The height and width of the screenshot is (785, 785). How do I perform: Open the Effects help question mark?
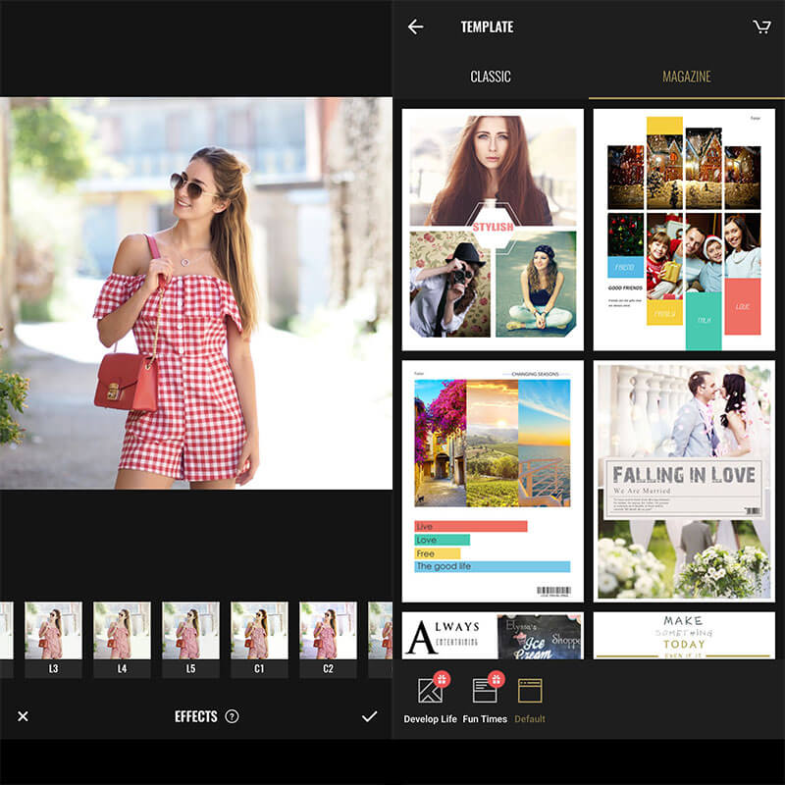pyautogui.click(x=232, y=716)
